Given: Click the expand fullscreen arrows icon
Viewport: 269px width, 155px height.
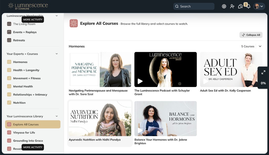Looking at the screenshot, I should pos(263,72).
